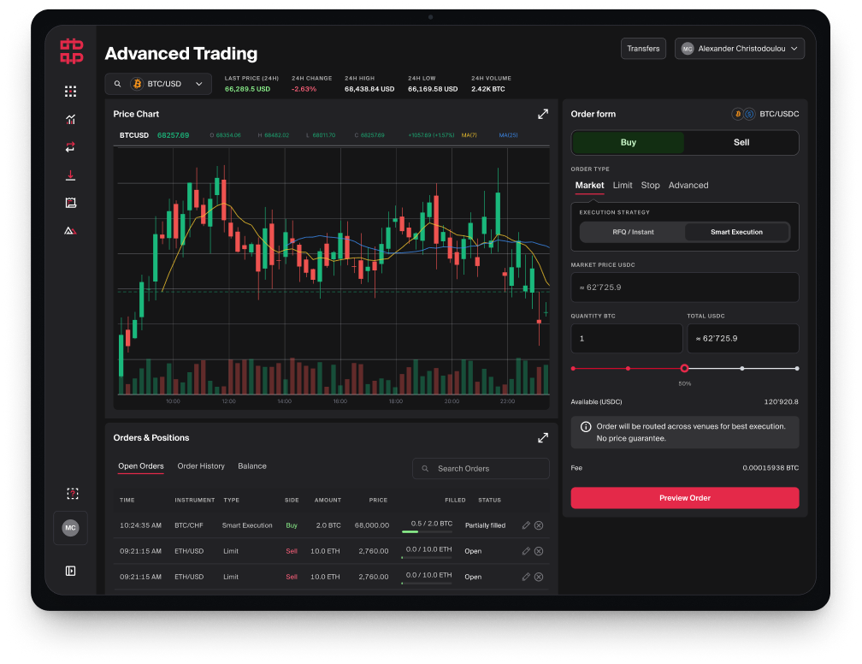This screenshot has height=664, width=862.
Task: View the Balance tab
Action: pyautogui.click(x=251, y=466)
